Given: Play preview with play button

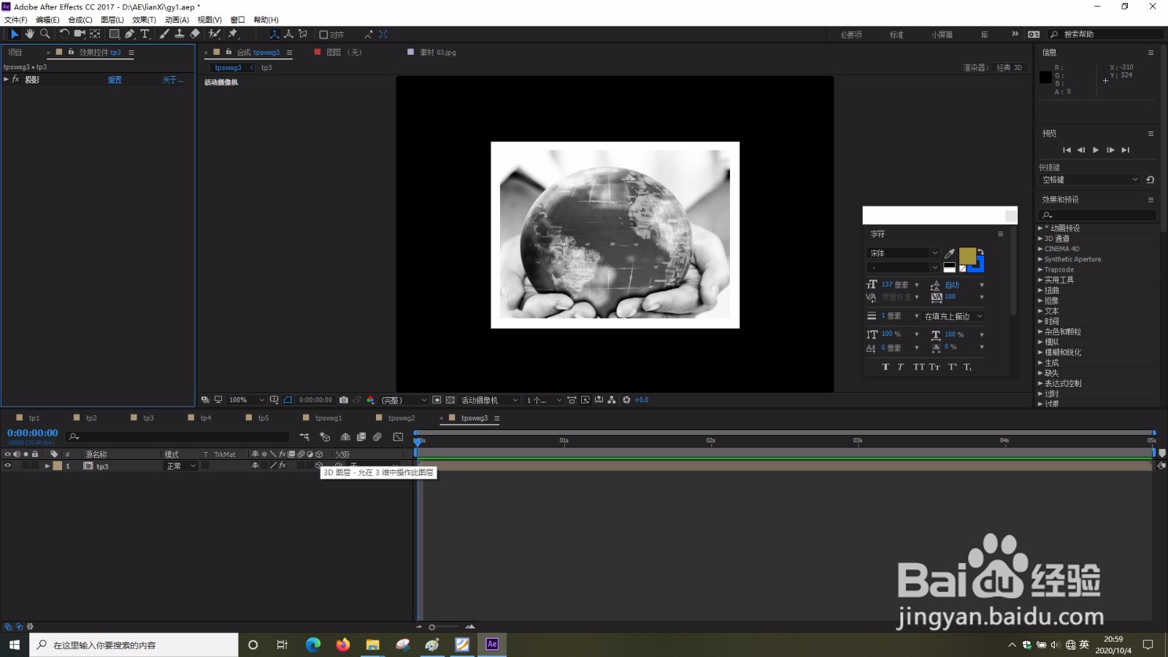Looking at the screenshot, I should tap(1096, 150).
